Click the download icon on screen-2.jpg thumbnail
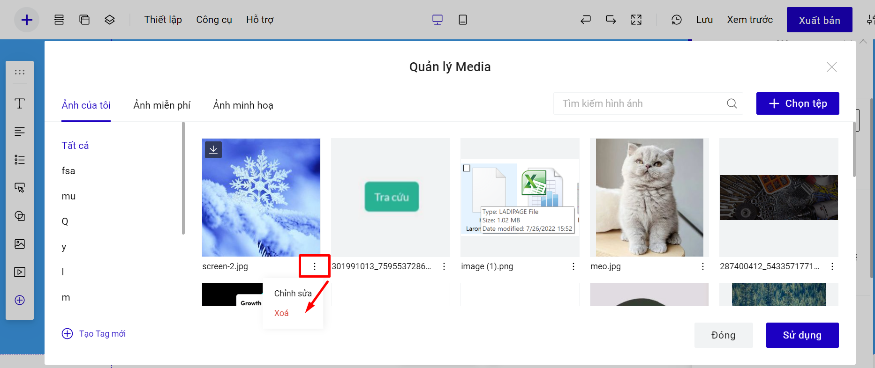The height and width of the screenshot is (368, 875). tap(213, 150)
